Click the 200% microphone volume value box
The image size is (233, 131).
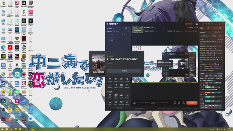click(x=148, y=102)
